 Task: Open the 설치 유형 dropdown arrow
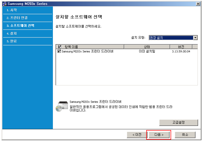[195, 38]
